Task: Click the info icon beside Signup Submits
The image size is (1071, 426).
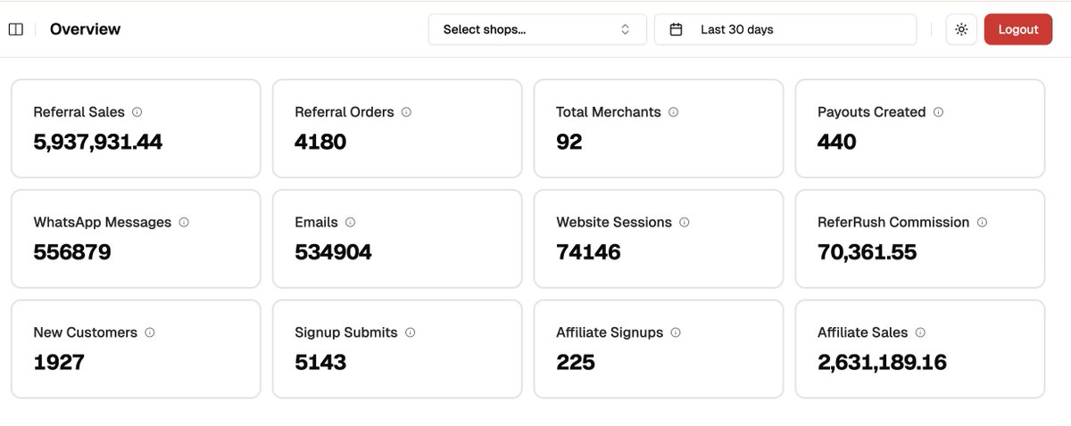Action: point(411,332)
